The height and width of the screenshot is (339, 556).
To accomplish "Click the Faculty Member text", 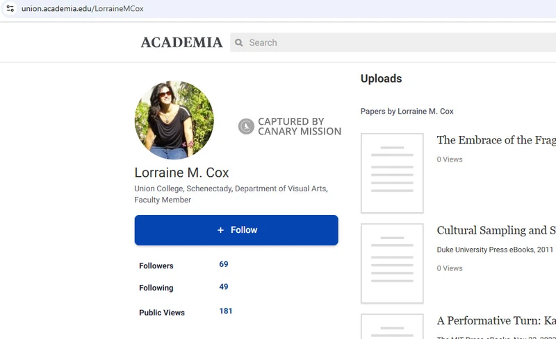I will [163, 200].
